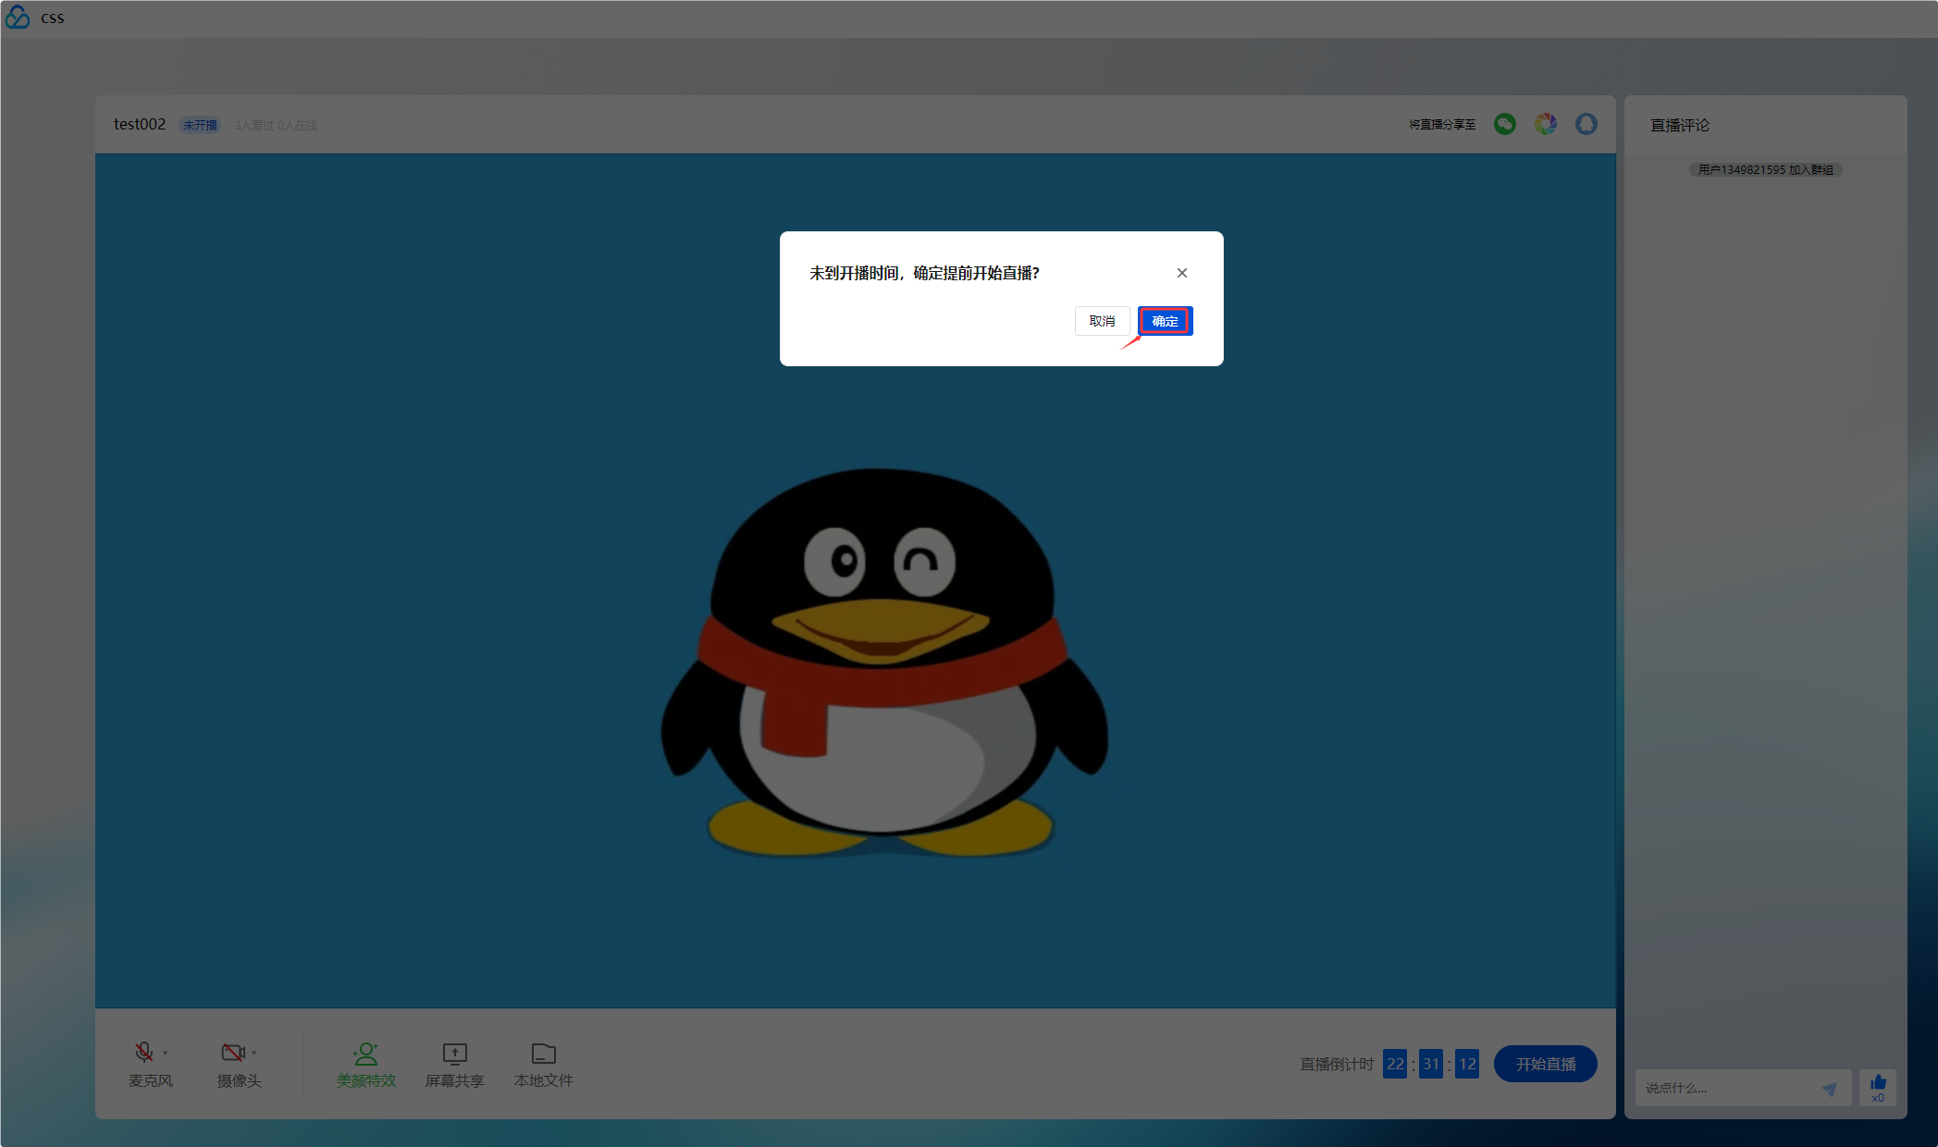Image resolution: width=1938 pixels, height=1147 pixels.
Task: Click the 未开播 status badge
Action: (200, 125)
